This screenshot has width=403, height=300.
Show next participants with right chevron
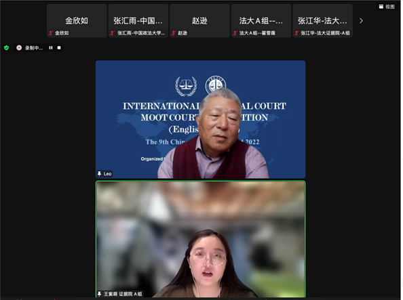361,21
